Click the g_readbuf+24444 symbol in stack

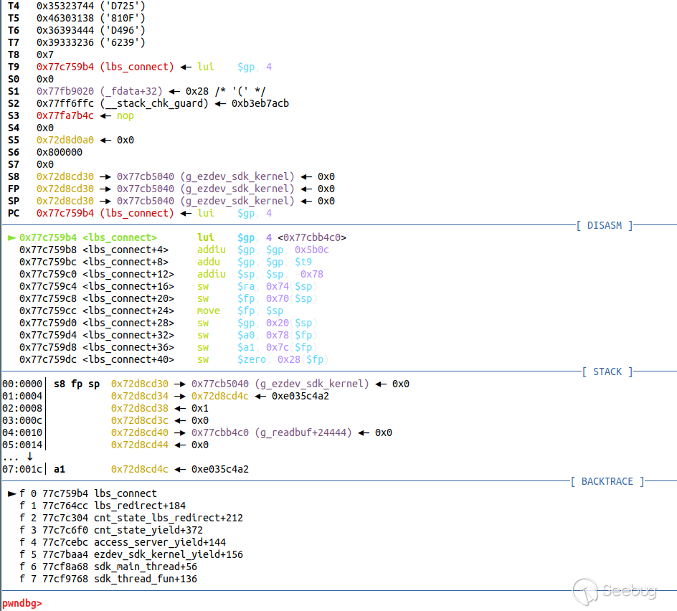pyautogui.click(x=311, y=432)
